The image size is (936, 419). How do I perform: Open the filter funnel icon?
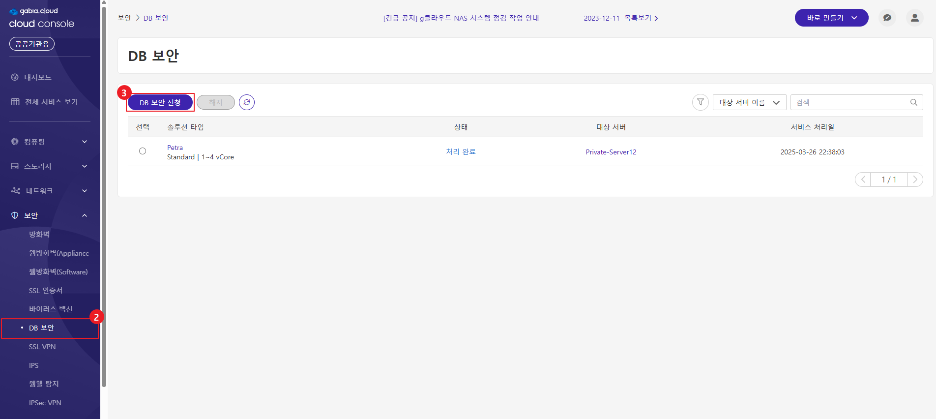(x=701, y=102)
